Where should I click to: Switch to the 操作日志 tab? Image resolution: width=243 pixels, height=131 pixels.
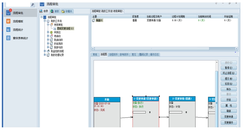click(154, 55)
